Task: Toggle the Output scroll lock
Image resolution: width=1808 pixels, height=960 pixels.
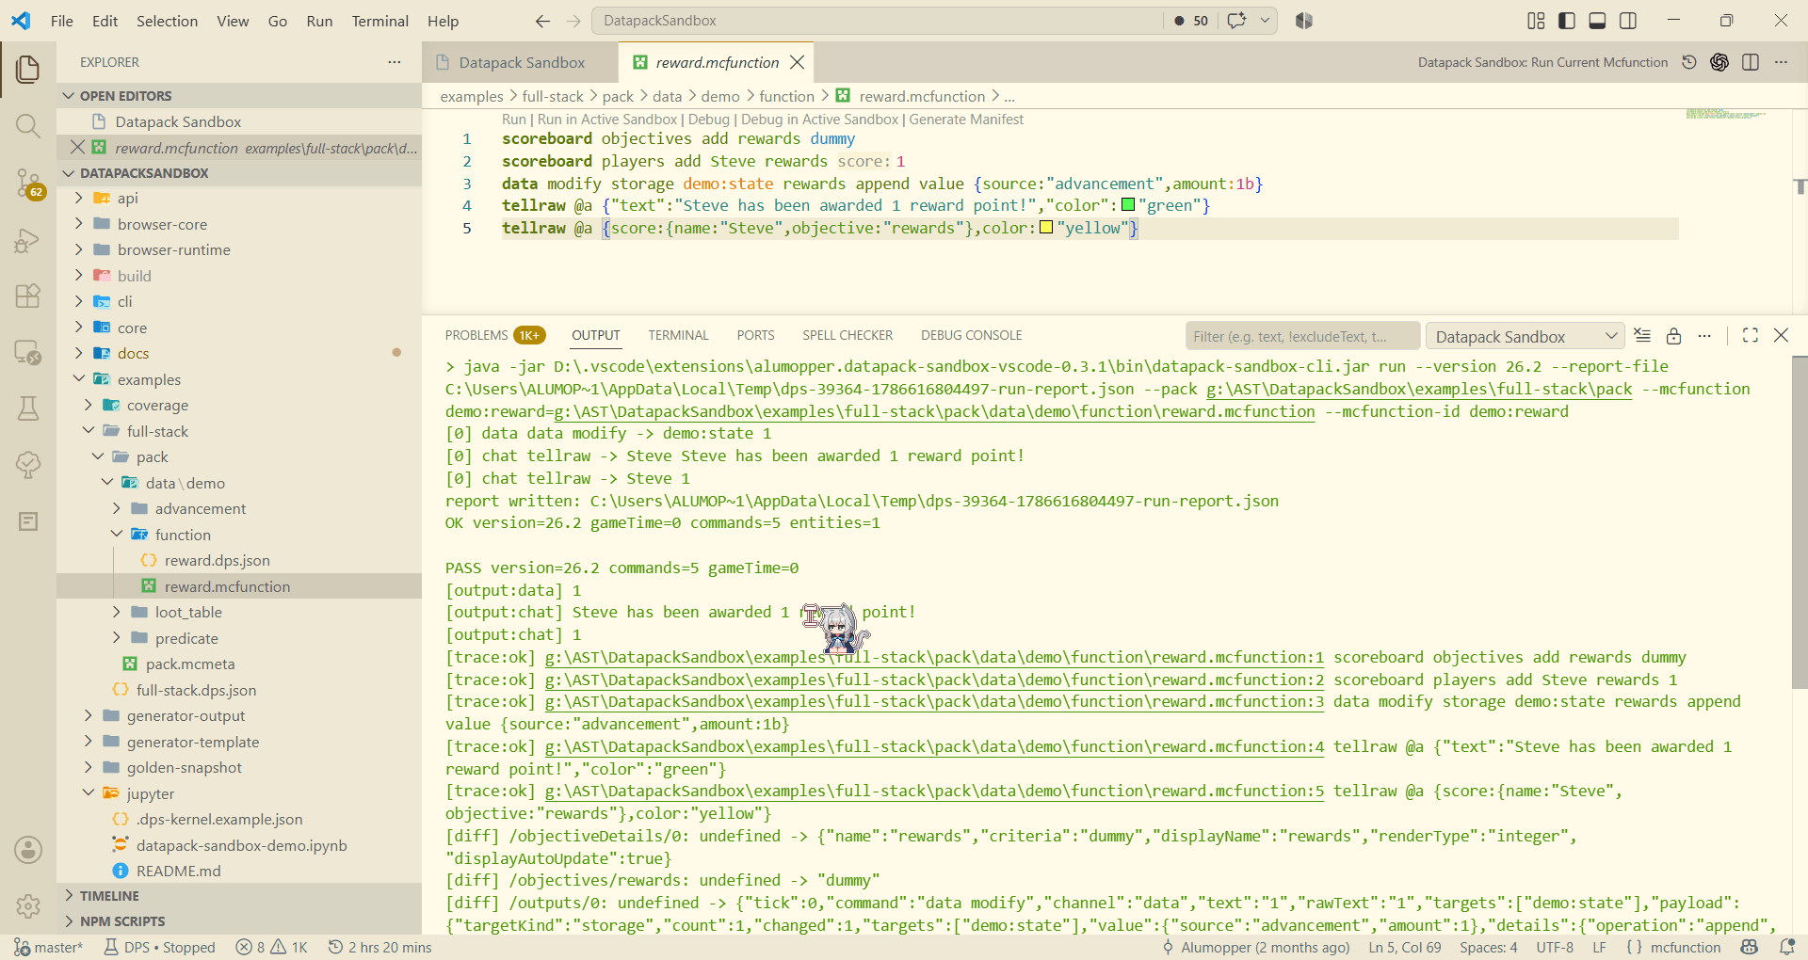Action: tap(1673, 335)
